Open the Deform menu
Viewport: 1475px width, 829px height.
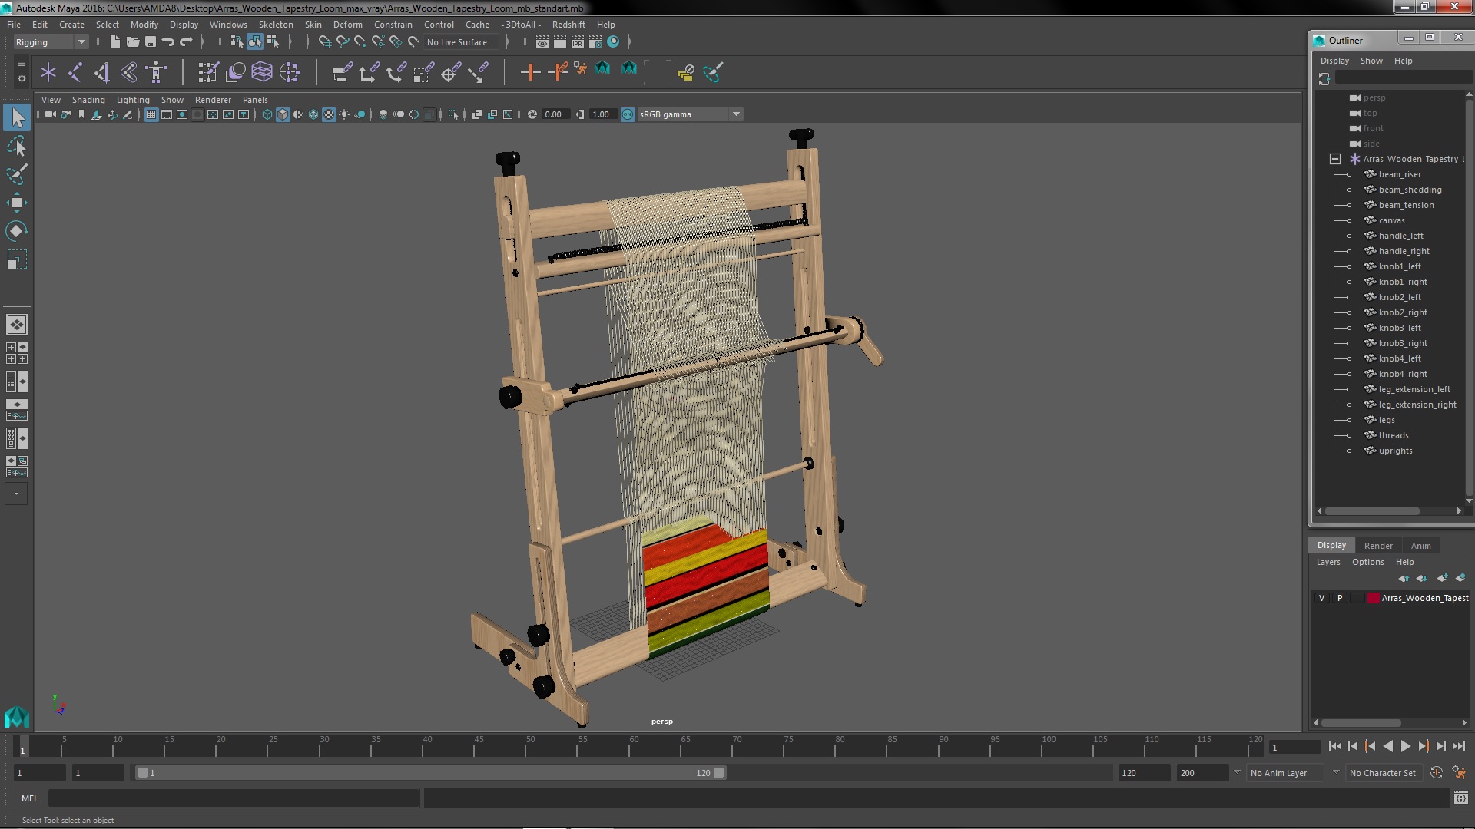[347, 25]
